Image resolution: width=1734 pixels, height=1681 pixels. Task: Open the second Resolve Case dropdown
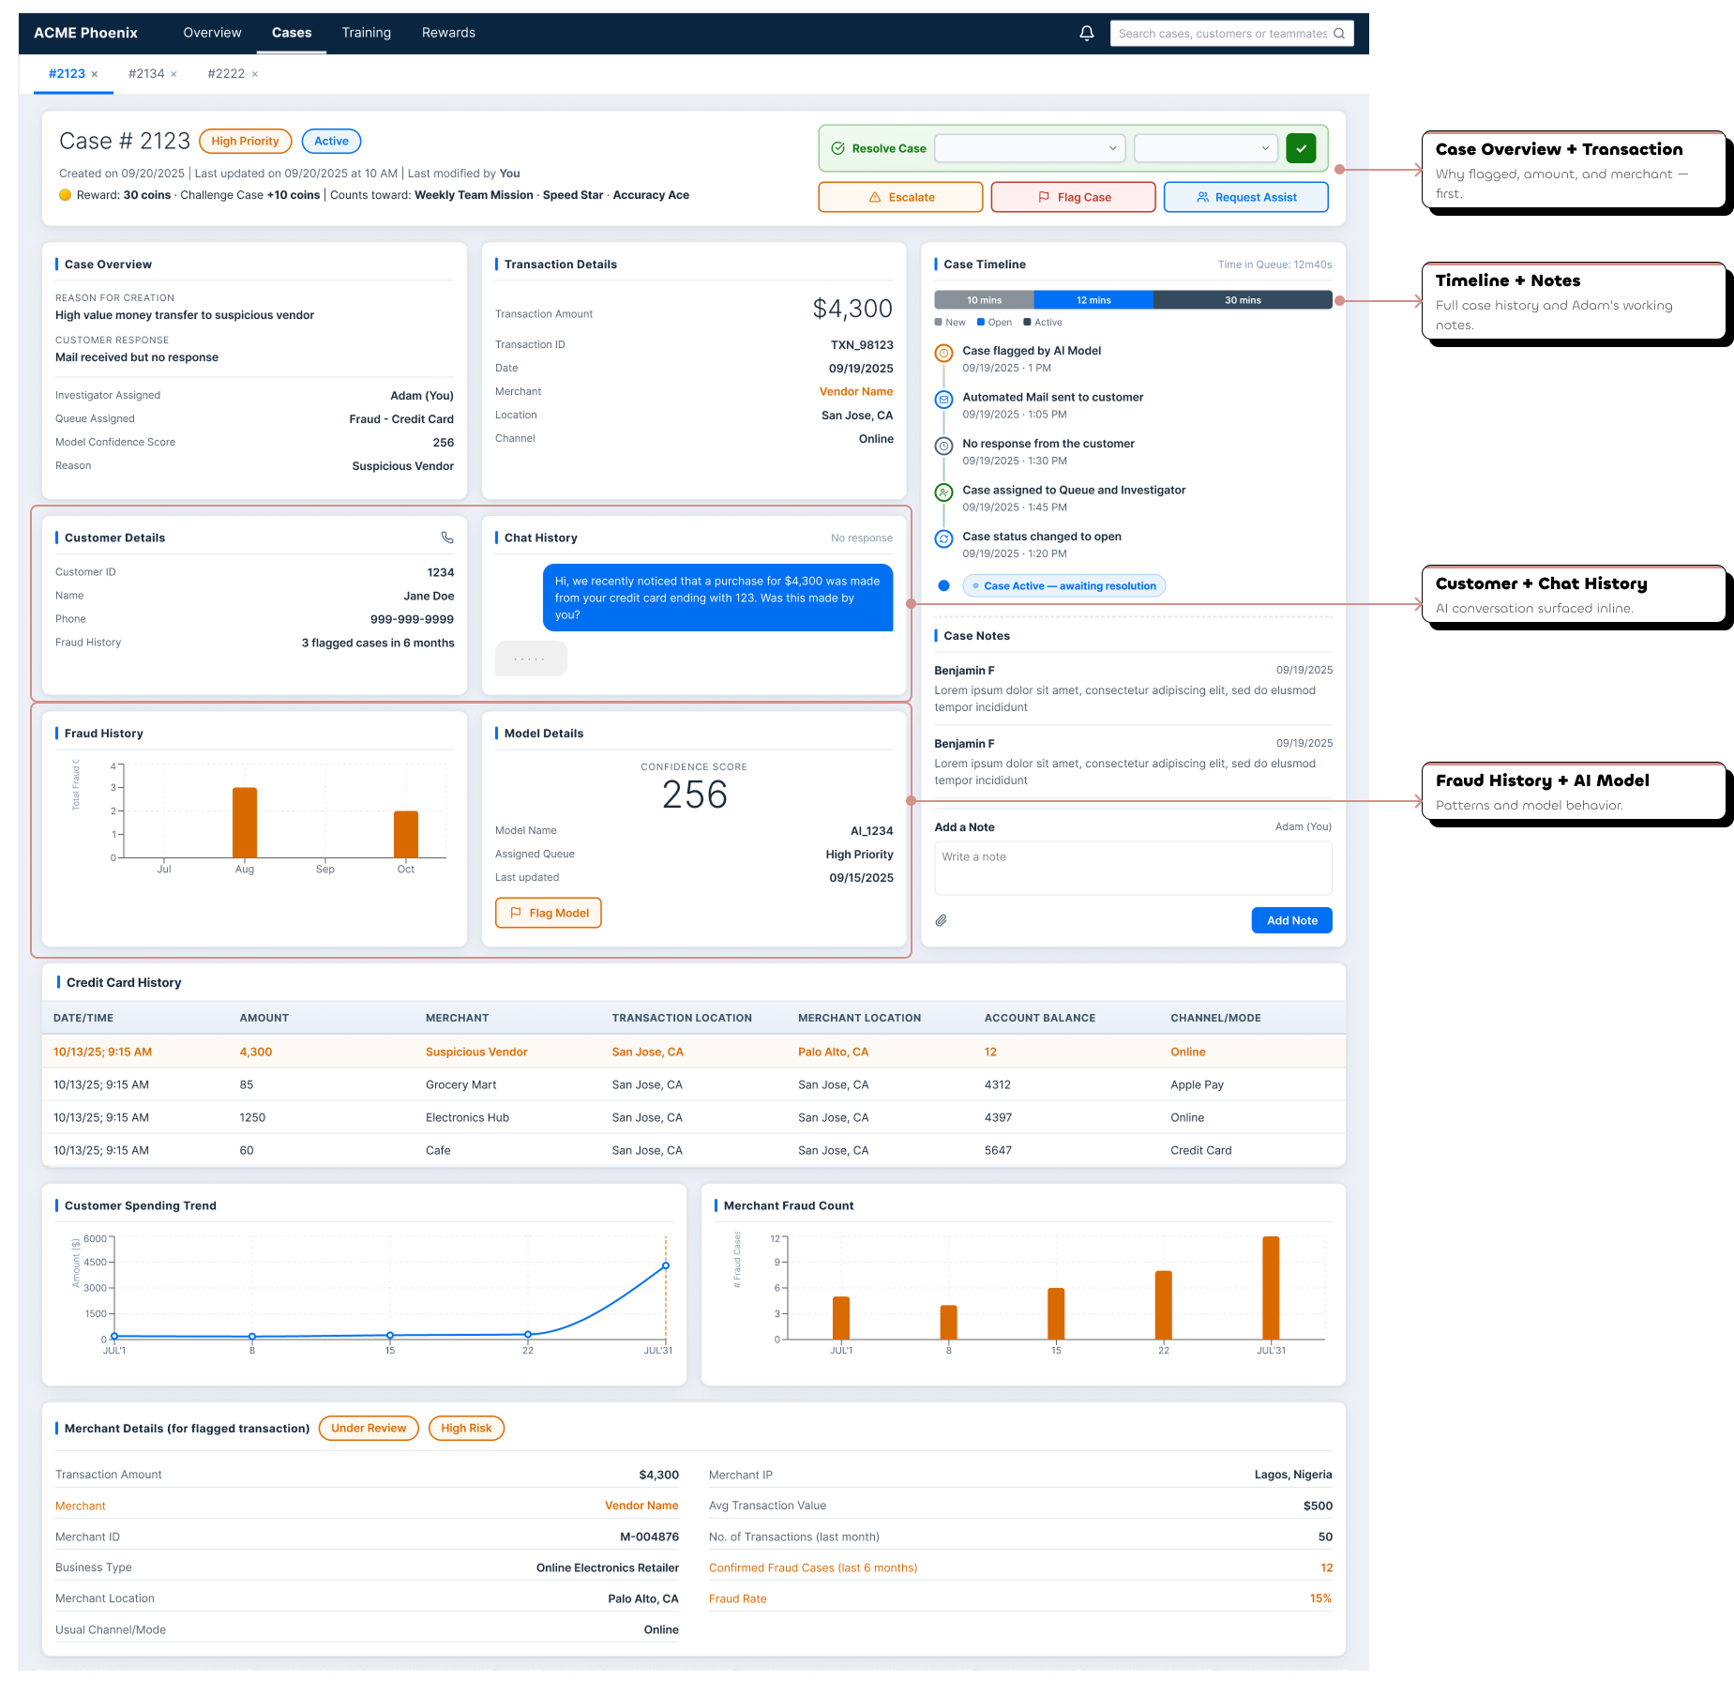(1206, 148)
